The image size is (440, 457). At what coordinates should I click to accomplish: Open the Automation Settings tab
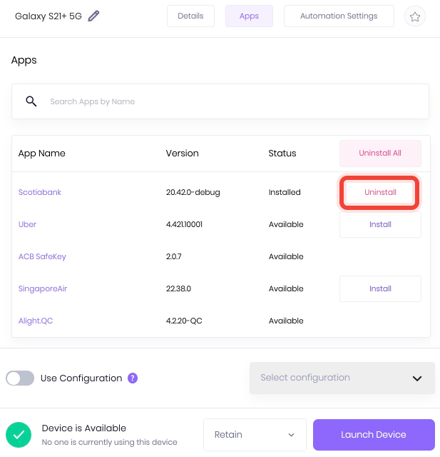(339, 16)
